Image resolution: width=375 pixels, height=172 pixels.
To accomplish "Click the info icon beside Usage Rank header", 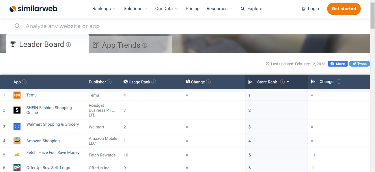I will point(153,82).
